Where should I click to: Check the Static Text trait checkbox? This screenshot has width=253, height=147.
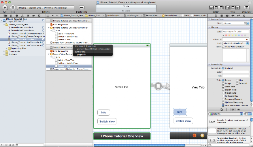tap(223, 87)
